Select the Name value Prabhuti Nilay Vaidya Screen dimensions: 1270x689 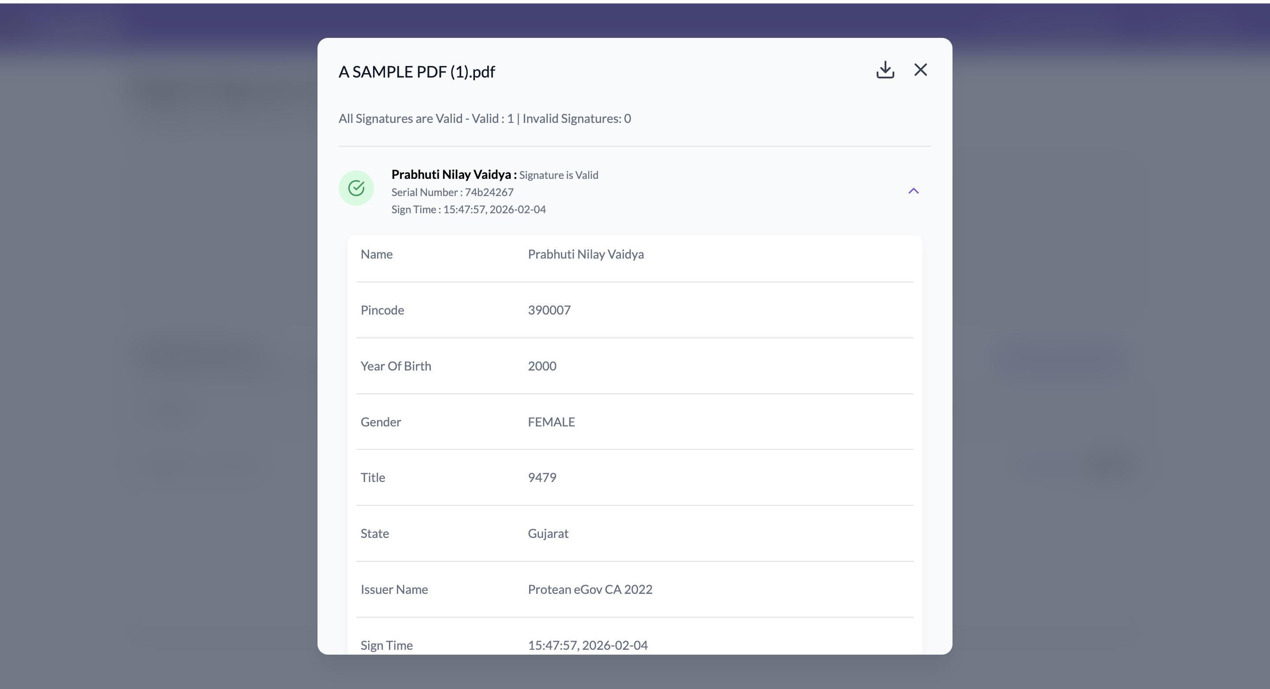[585, 254]
